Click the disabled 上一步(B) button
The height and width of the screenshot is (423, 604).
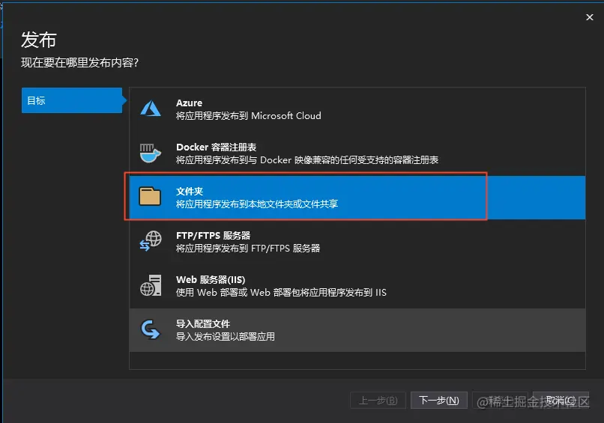(378, 401)
